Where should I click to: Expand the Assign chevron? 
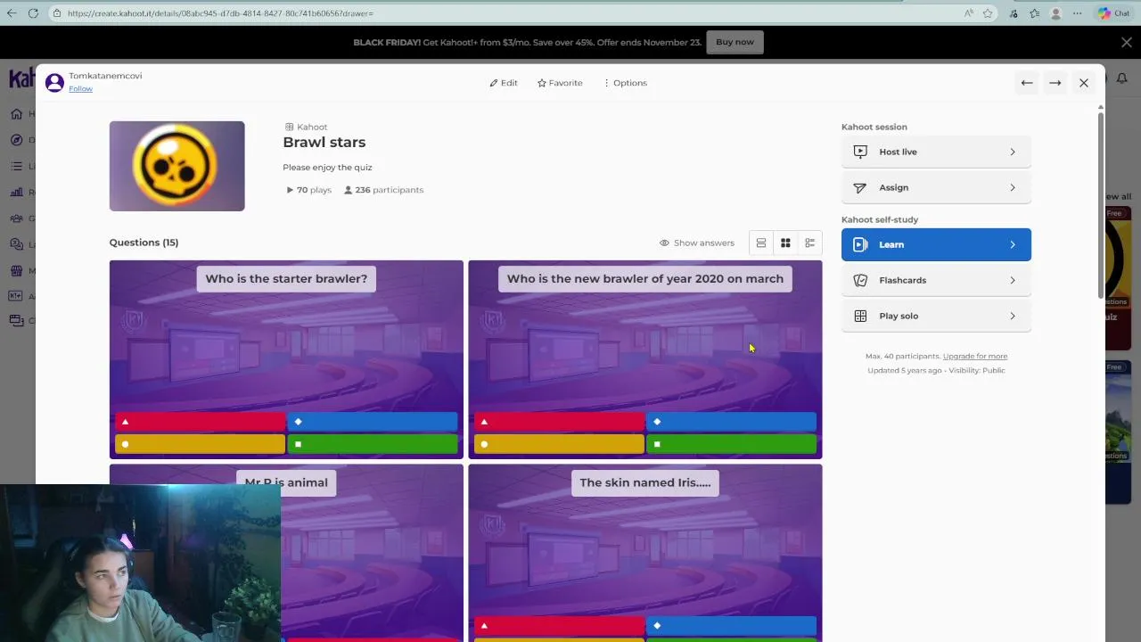pos(1013,187)
